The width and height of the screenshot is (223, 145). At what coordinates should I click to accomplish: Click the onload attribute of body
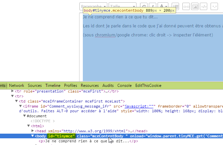point(176,136)
